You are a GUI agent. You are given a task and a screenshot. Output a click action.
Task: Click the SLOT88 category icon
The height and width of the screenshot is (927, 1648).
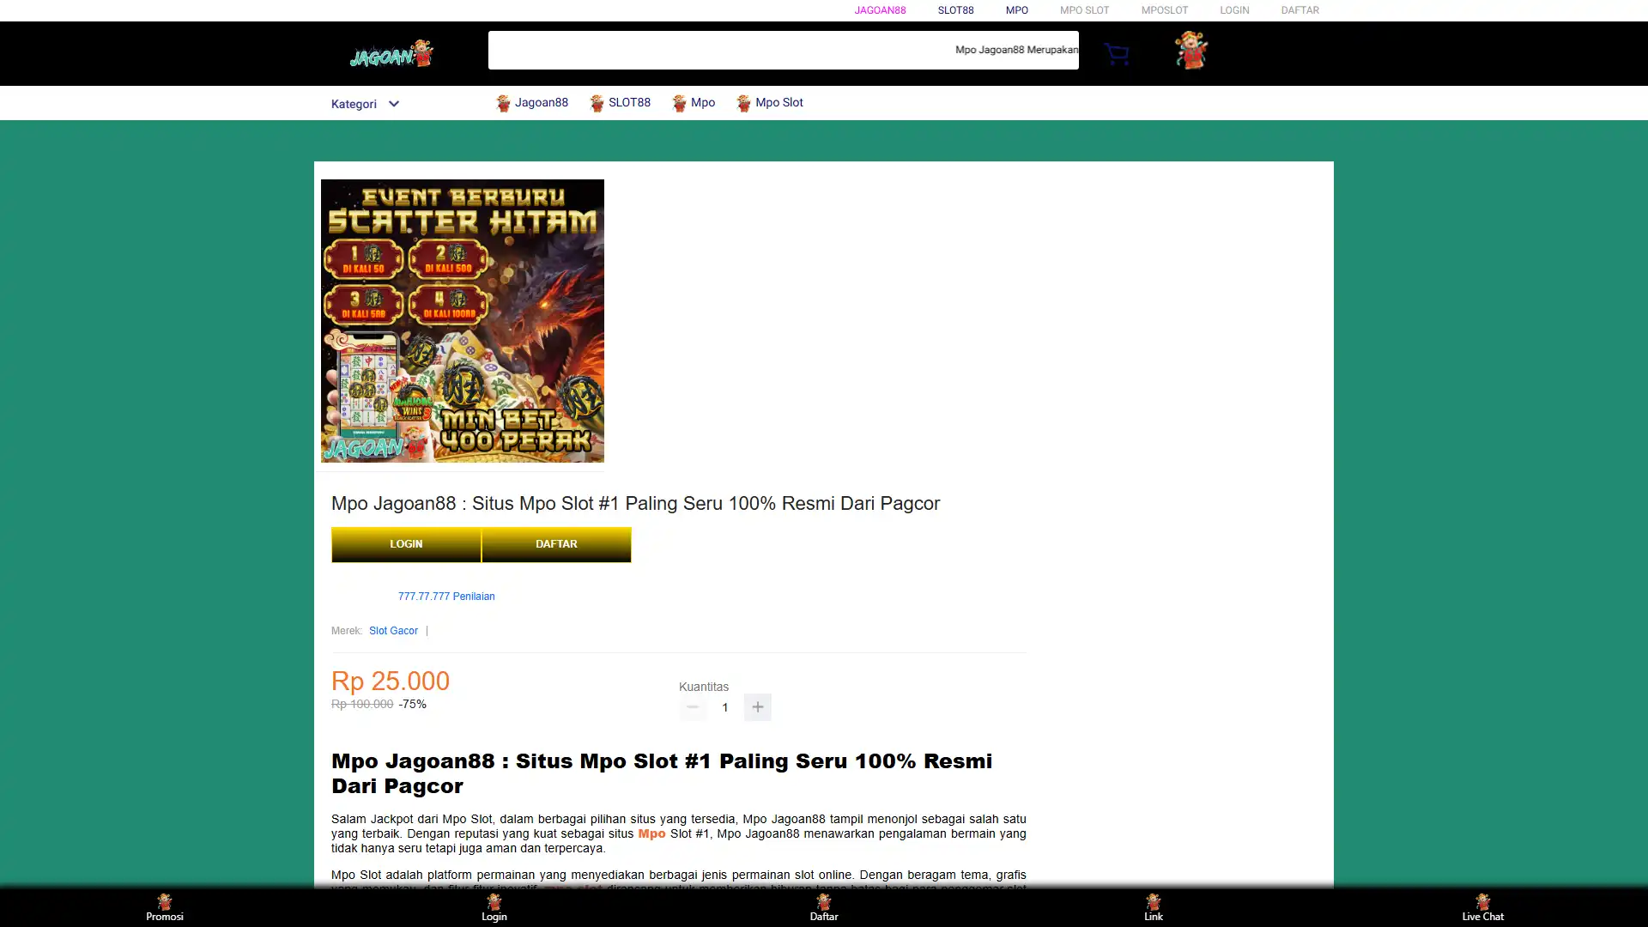coord(597,103)
